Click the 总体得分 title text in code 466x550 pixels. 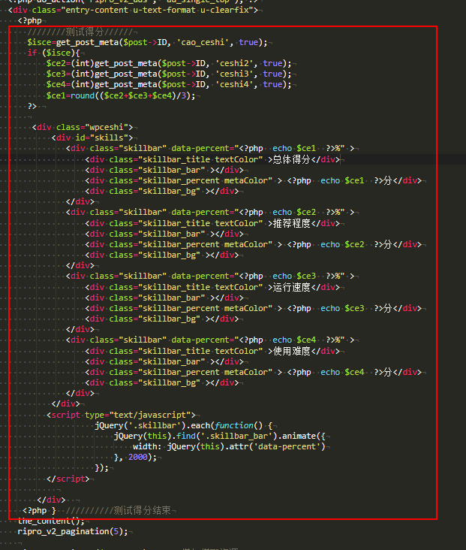(291, 159)
